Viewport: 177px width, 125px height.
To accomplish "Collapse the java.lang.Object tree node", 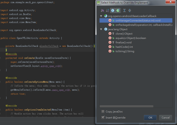I will (101, 29).
